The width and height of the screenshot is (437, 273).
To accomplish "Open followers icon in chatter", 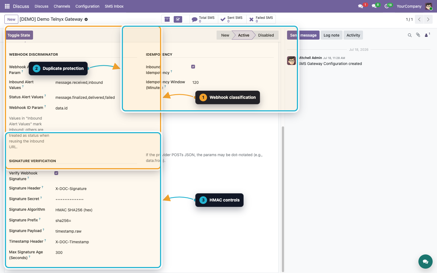I will coord(427,35).
